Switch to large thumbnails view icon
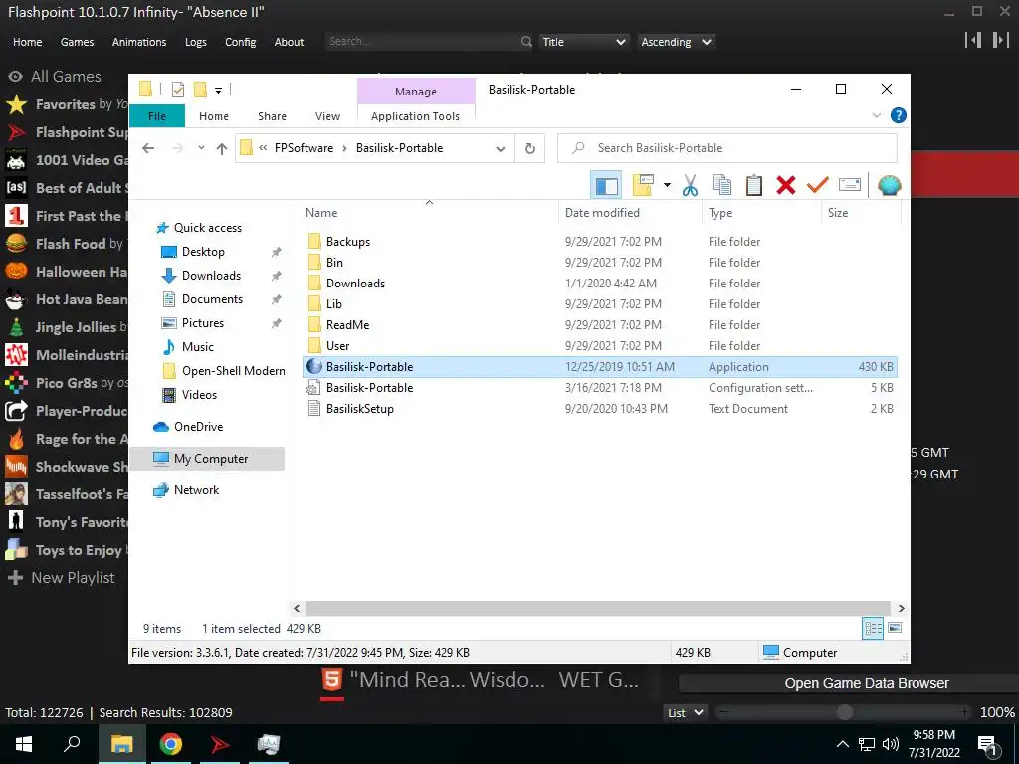The image size is (1019, 764). coord(895,628)
